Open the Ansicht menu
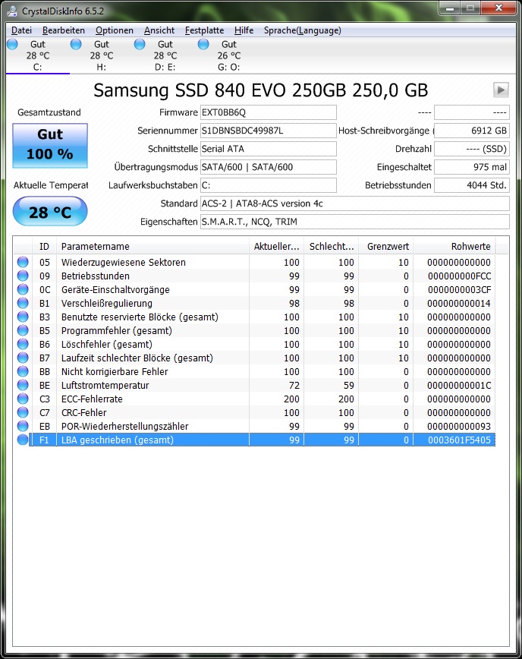Viewport: 522px width, 659px height. [159, 30]
